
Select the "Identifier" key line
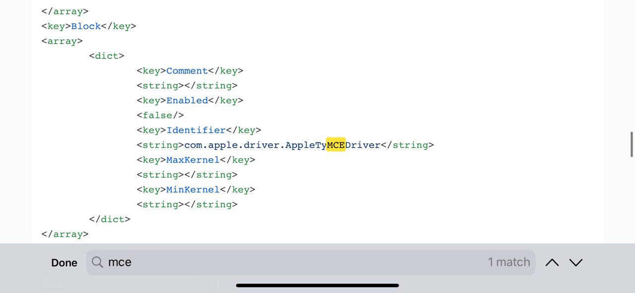point(199,130)
